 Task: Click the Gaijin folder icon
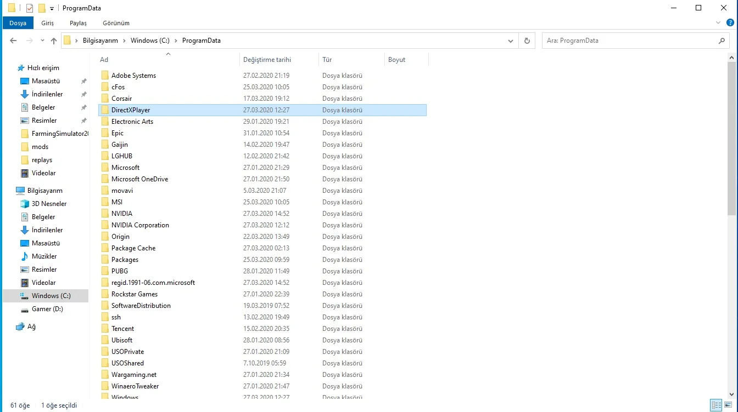[105, 145]
